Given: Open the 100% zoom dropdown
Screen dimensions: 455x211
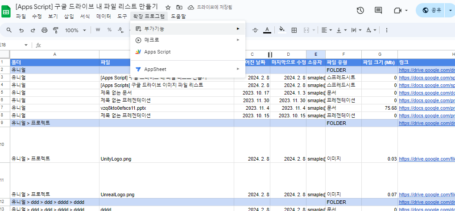Looking at the screenshot, I should coord(75,30).
